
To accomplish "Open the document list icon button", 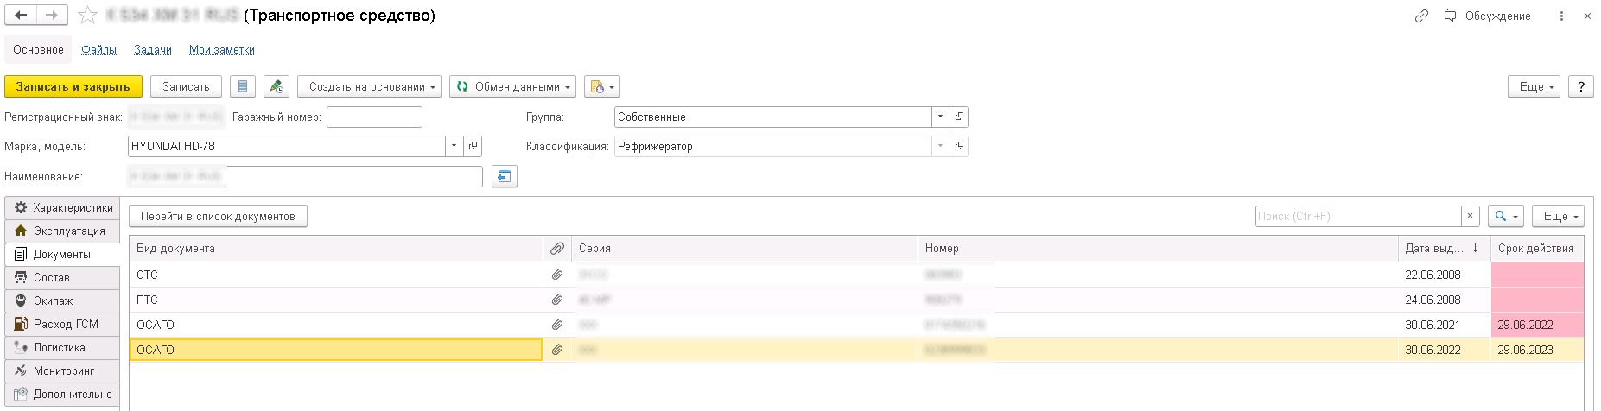I will (x=243, y=86).
